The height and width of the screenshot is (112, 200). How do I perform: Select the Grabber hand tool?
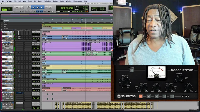[x=42, y=8]
